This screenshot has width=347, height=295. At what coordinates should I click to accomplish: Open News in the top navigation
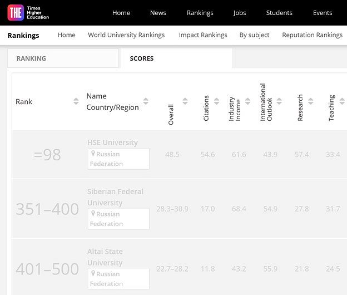tap(158, 13)
